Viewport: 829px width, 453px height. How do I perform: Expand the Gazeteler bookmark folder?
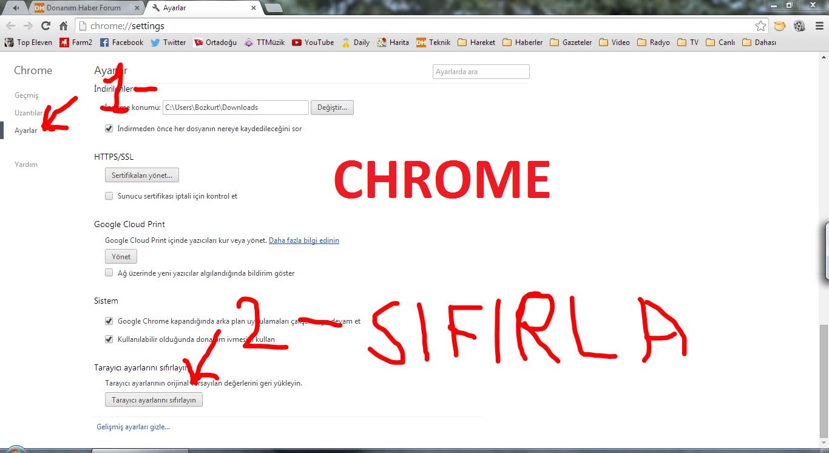[x=570, y=43]
